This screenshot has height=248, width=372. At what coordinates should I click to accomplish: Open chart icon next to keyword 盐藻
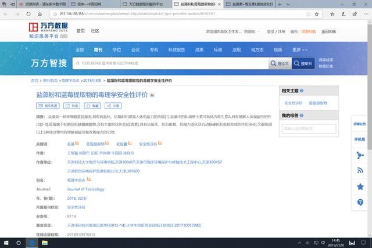[77, 143]
